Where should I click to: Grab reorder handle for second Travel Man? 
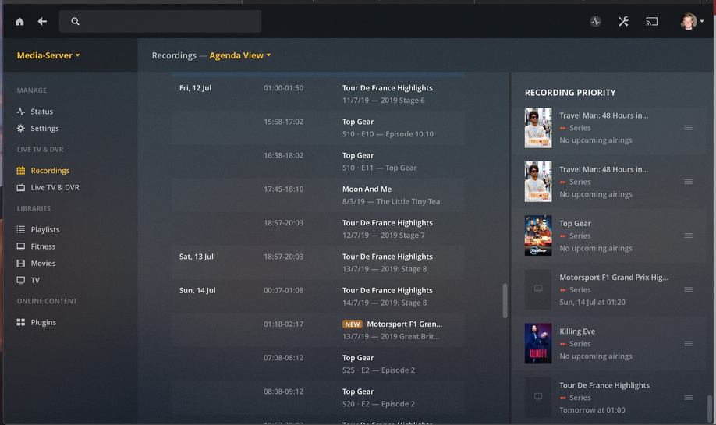688,182
